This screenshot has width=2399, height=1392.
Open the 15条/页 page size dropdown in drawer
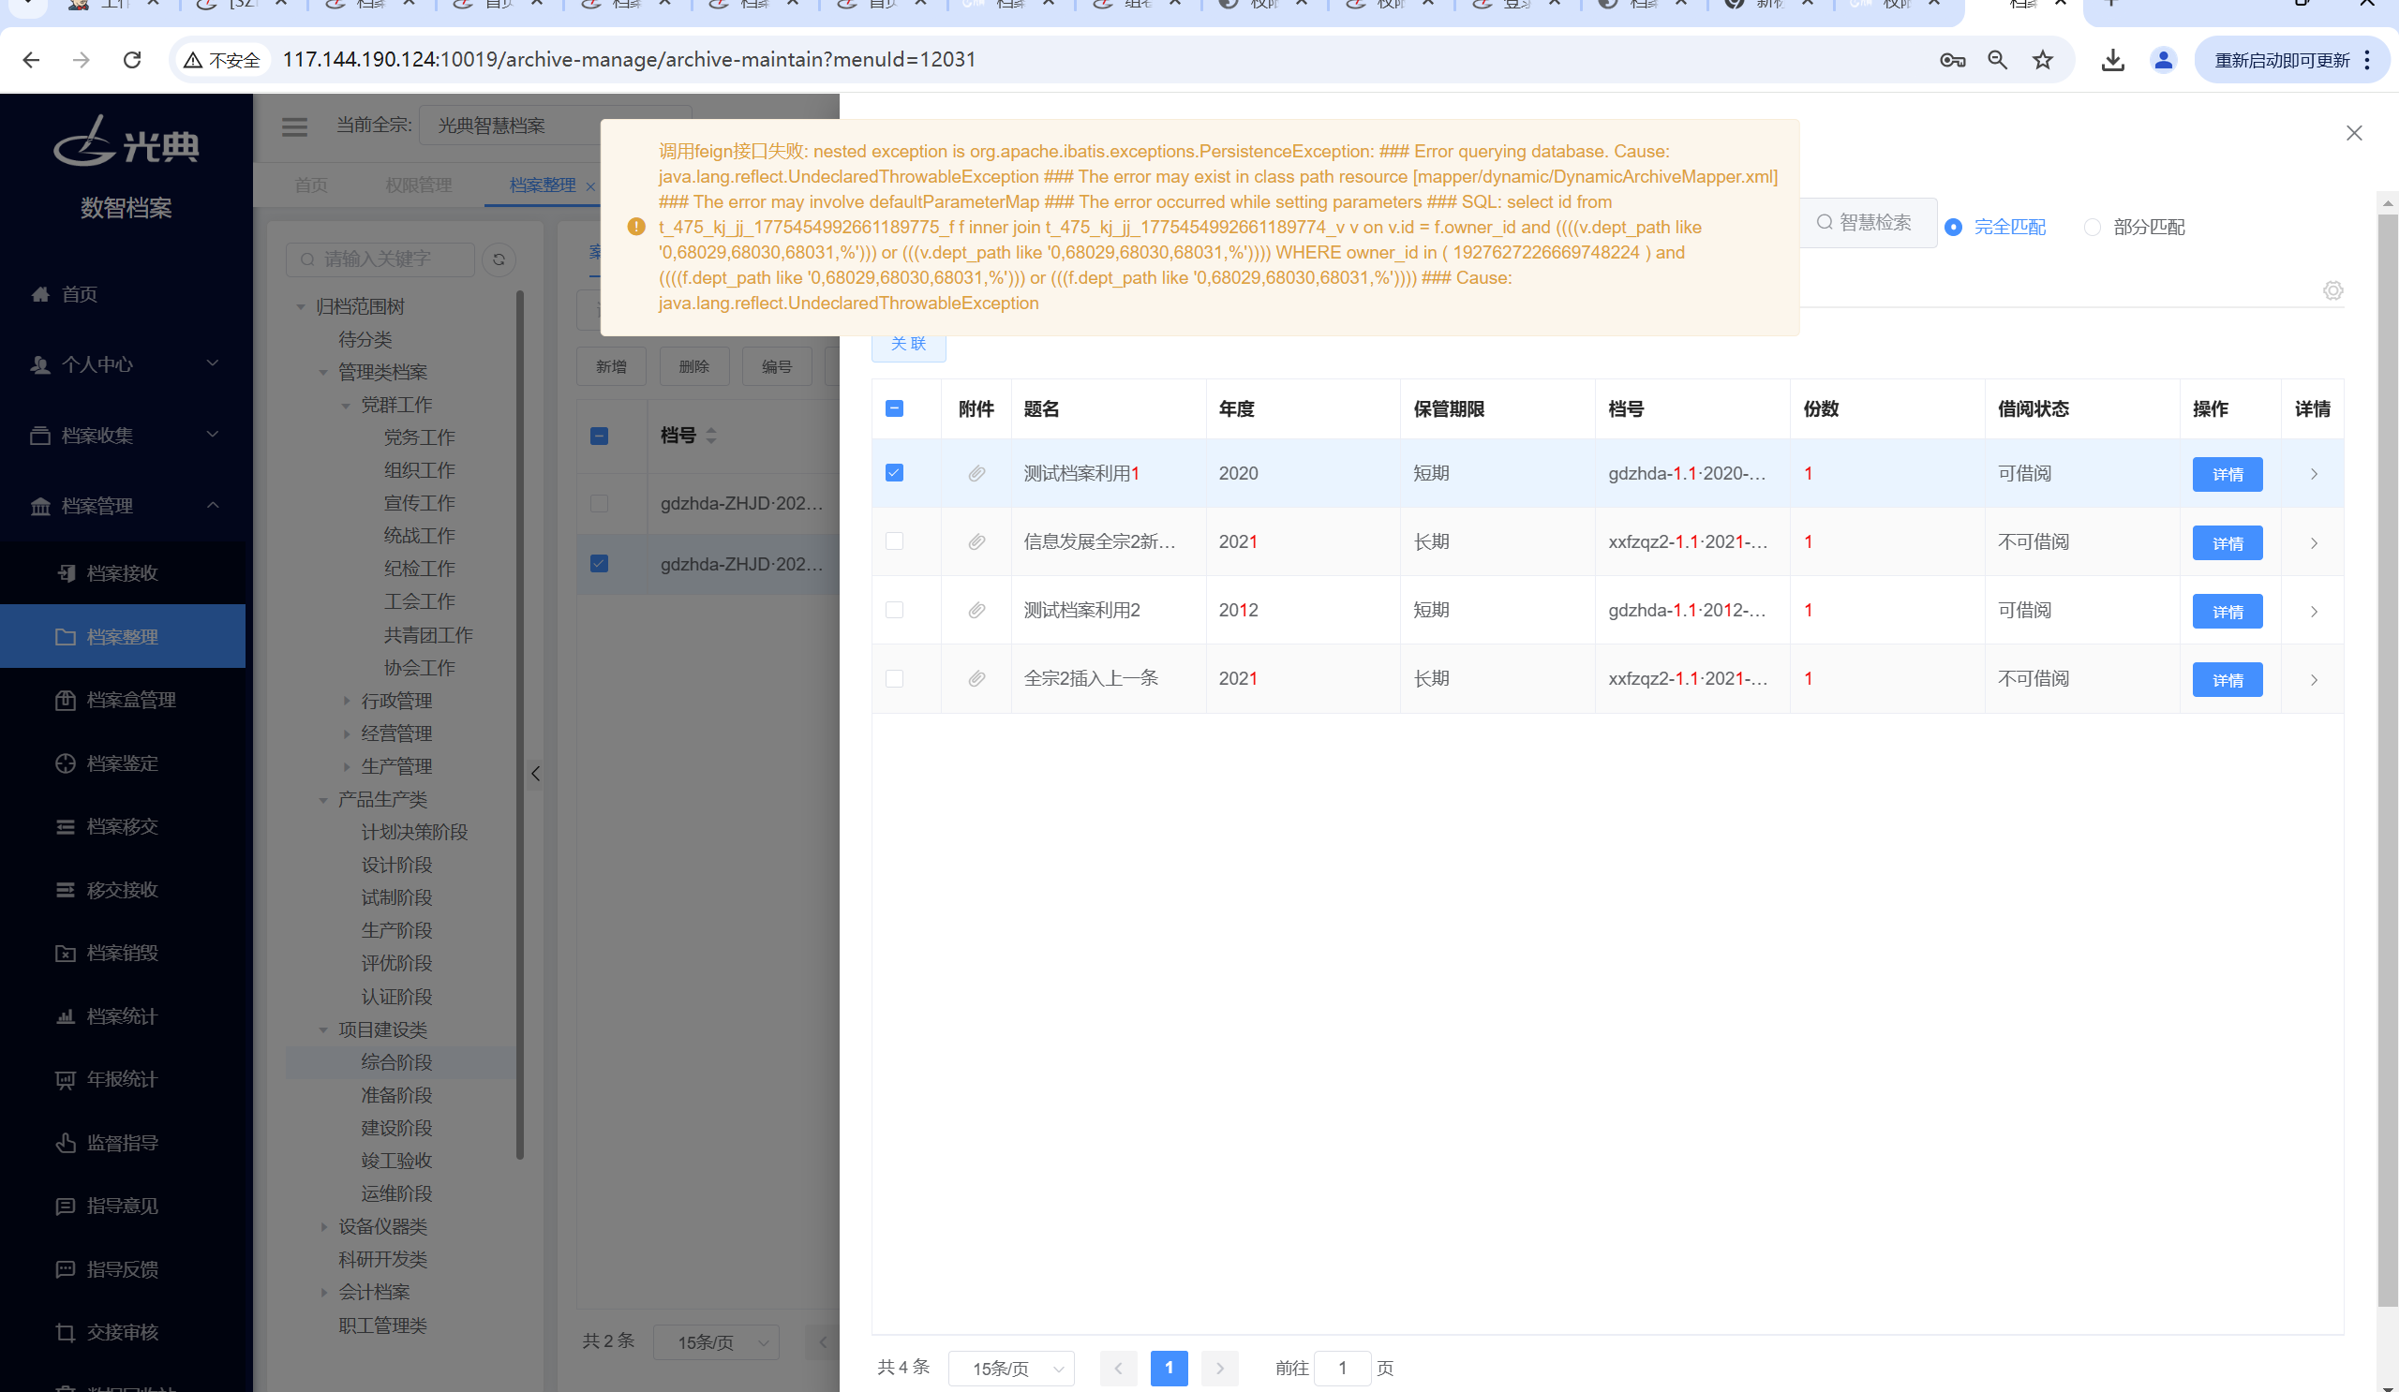click(x=1012, y=1369)
